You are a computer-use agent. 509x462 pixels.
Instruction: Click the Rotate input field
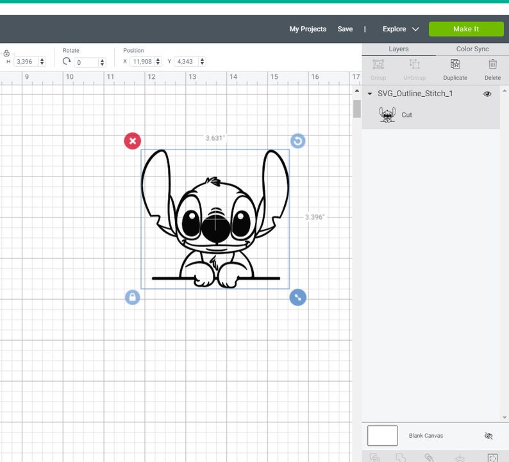tap(86, 62)
